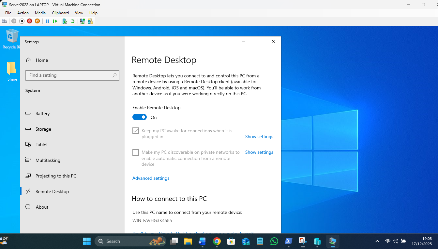Expand the hidden system tray icons chevron
Image resolution: width=438 pixels, height=249 pixels.
(377, 241)
